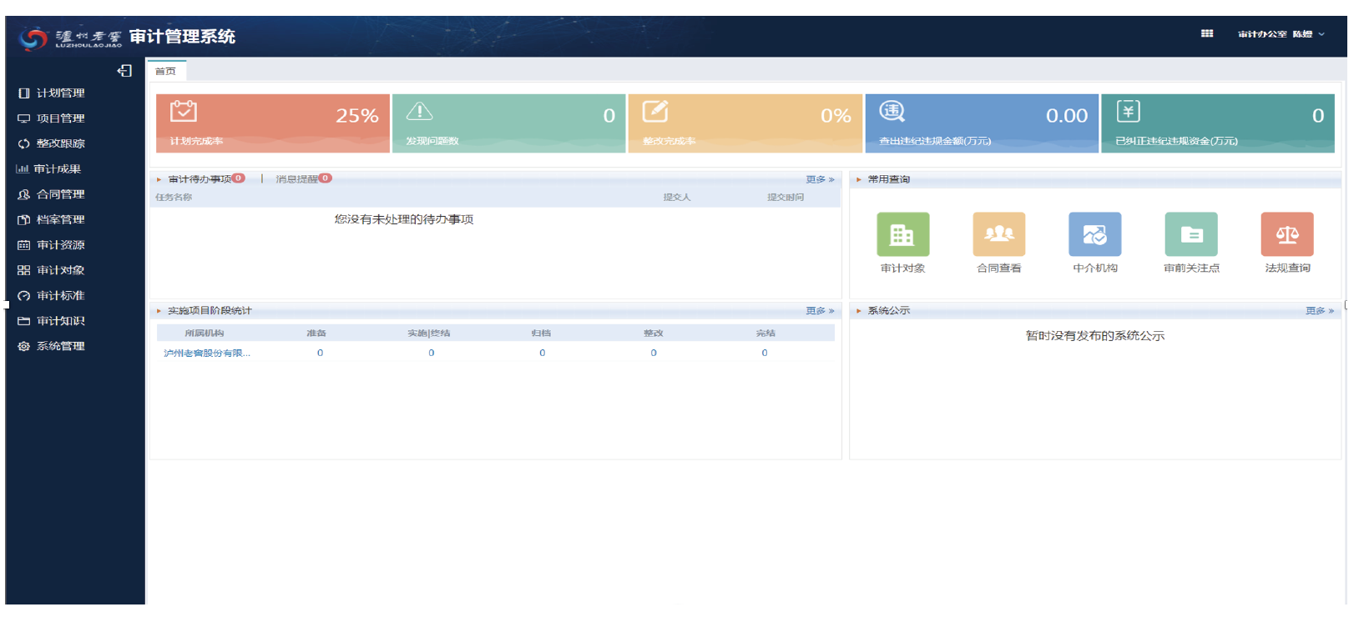Click the 系统管理 gear icon

click(x=24, y=346)
